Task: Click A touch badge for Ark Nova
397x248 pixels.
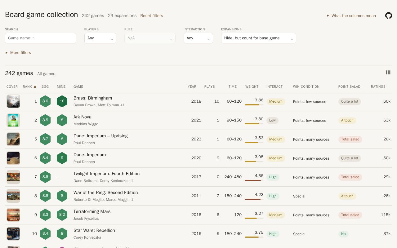Action: 347,120
